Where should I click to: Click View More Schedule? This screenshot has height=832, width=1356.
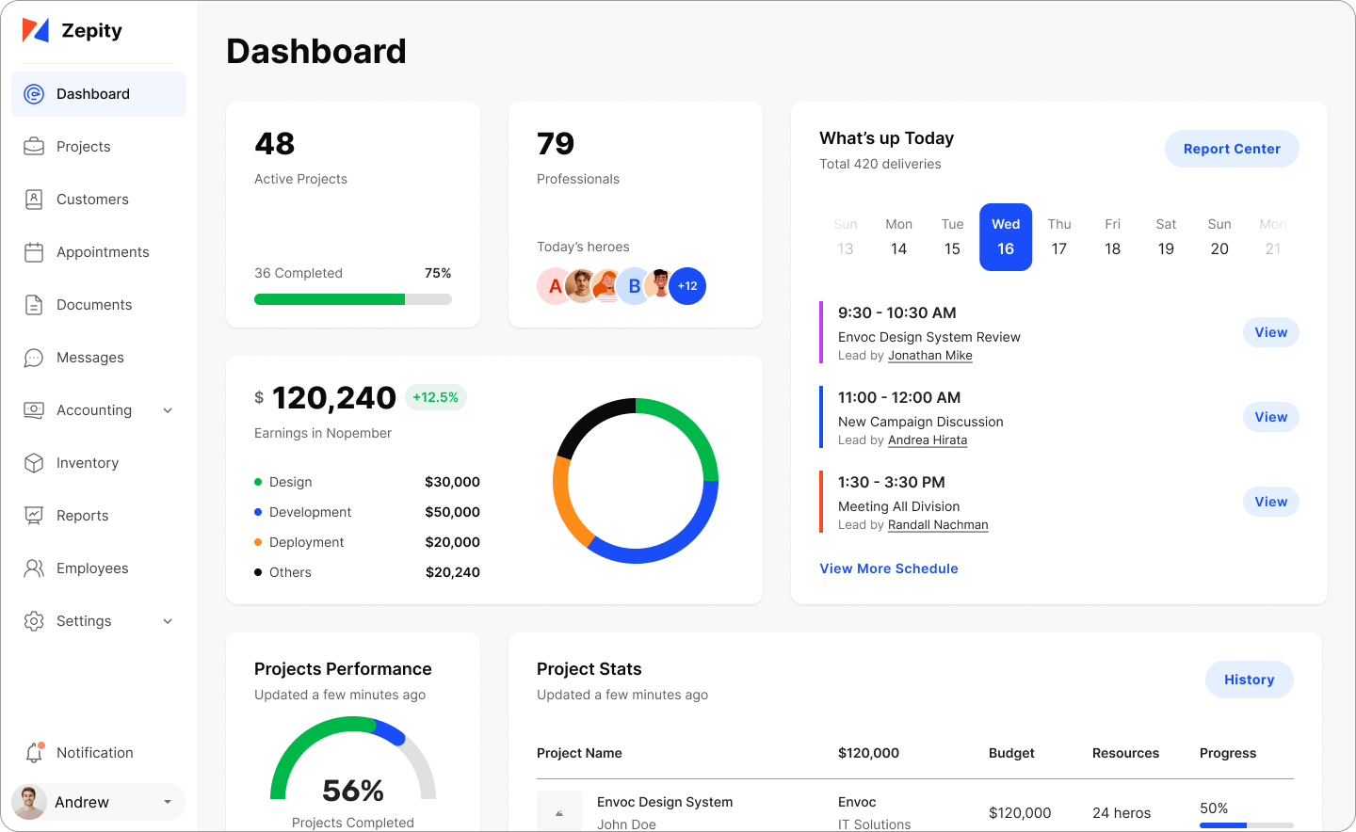coord(889,568)
